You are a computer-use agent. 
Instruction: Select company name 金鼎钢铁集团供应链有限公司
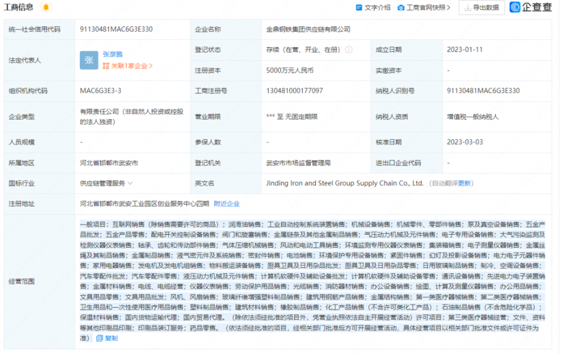[x=308, y=29]
